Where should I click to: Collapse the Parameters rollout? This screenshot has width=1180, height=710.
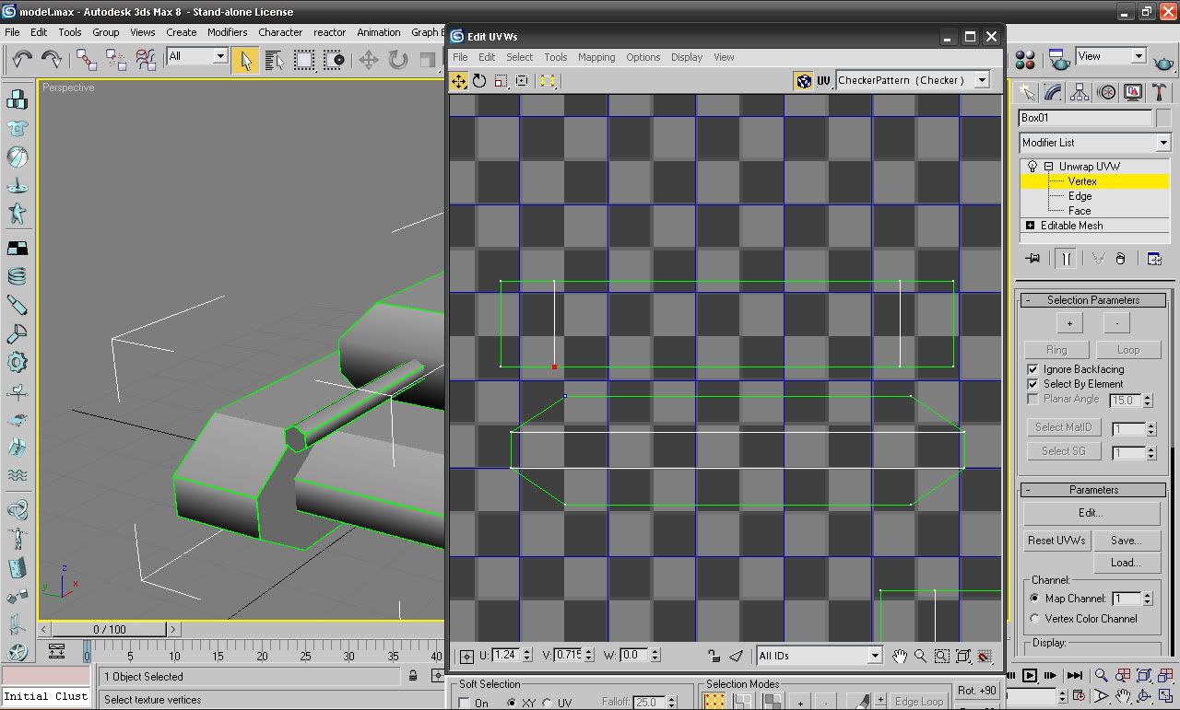point(1093,490)
